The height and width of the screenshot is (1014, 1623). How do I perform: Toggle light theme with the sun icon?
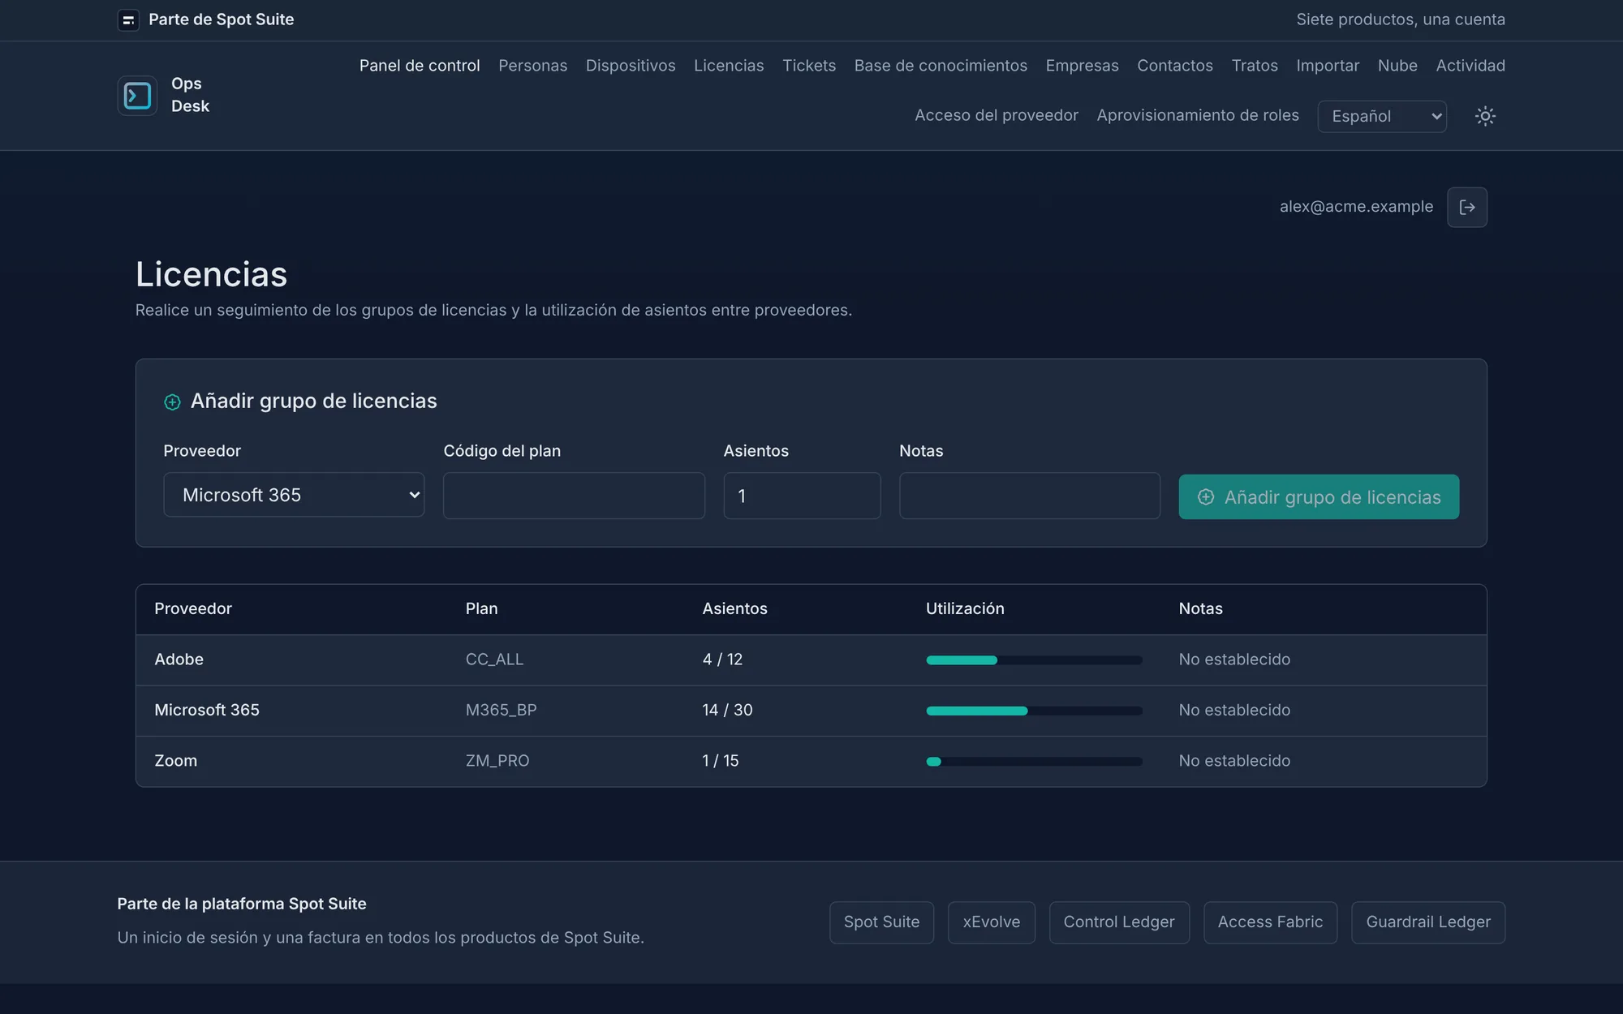tap(1485, 116)
